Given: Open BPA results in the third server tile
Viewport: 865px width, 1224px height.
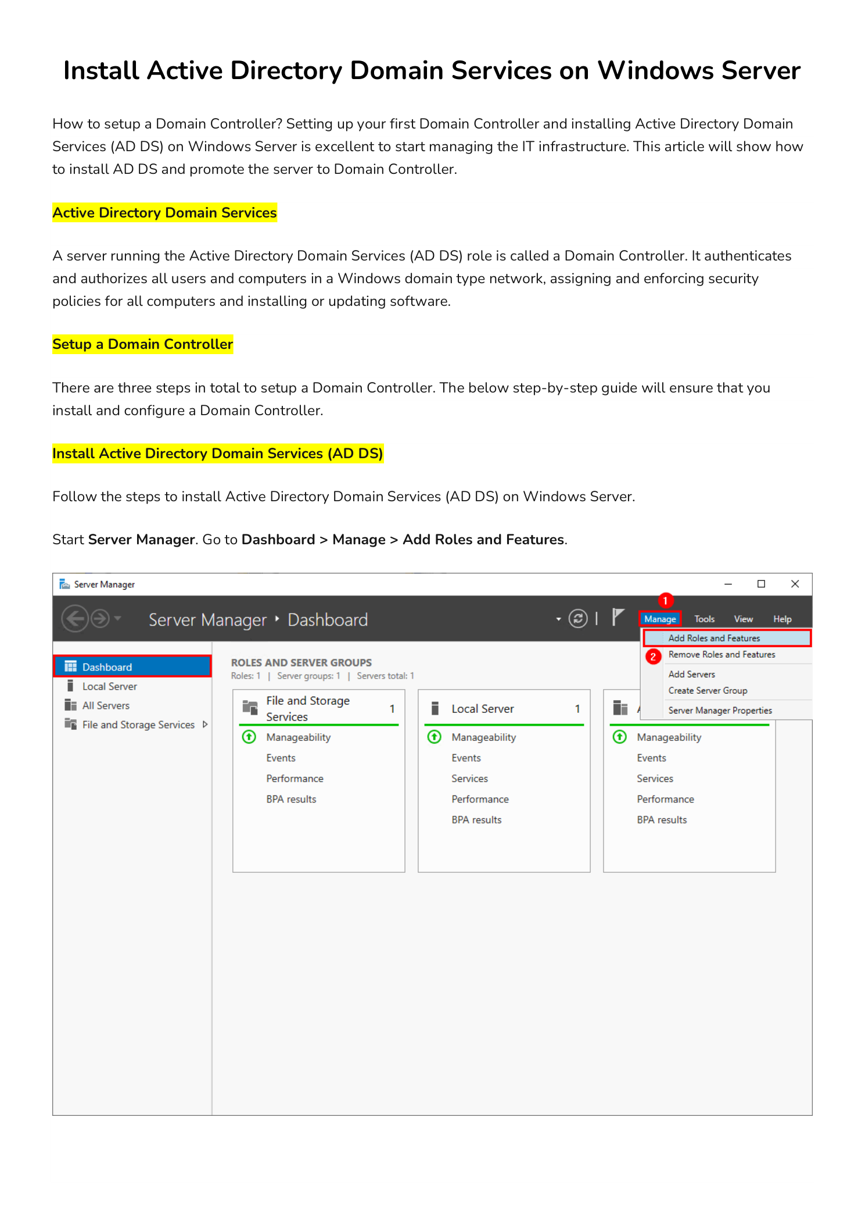Looking at the screenshot, I should [x=662, y=820].
